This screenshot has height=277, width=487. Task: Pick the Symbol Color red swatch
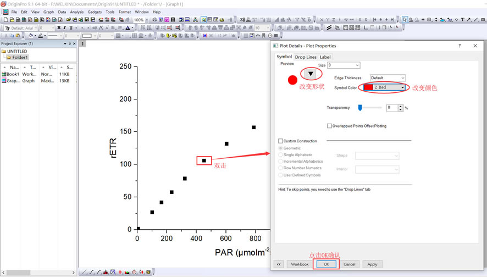pyautogui.click(x=368, y=87)
